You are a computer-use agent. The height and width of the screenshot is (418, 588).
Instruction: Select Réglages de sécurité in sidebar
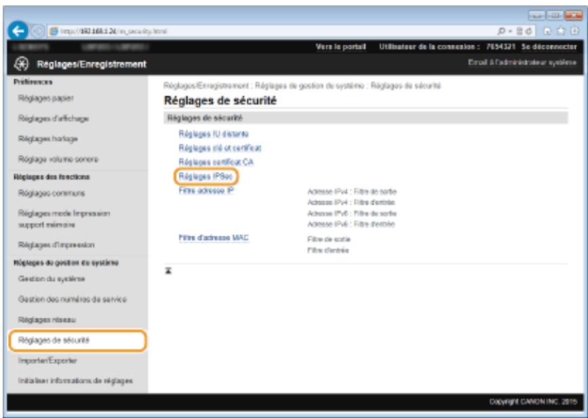pyautogui.click(x=77, y=340)
